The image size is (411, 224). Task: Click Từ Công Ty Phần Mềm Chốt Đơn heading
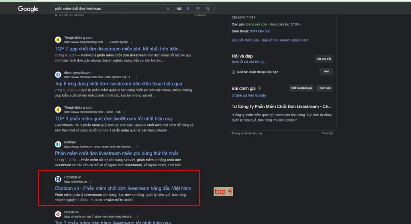pyautogui.click(x=281, y=107)
